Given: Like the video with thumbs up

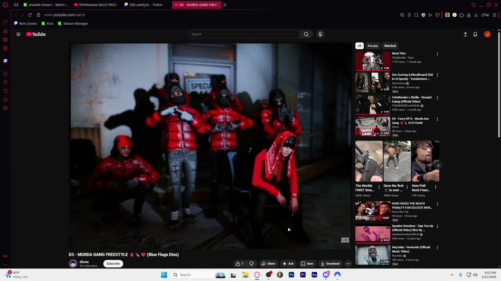Looking at the screenshot, I should (239, 263).
